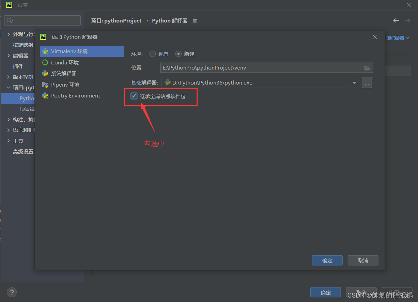This screenshot has height=302, width=418.
Task: Open 插件 settings page
Action: tap(18, 66)
